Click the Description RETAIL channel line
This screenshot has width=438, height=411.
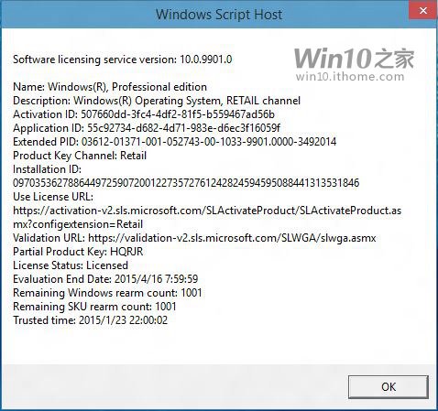click(157, 101)
